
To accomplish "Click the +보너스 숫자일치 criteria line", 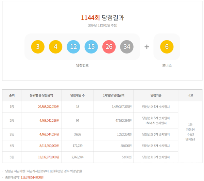I will tap(156, 123).
